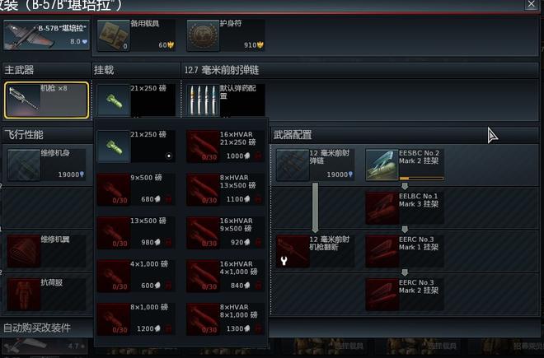Select the 维修机身 fuselage repair module

[x=46, y=165]
